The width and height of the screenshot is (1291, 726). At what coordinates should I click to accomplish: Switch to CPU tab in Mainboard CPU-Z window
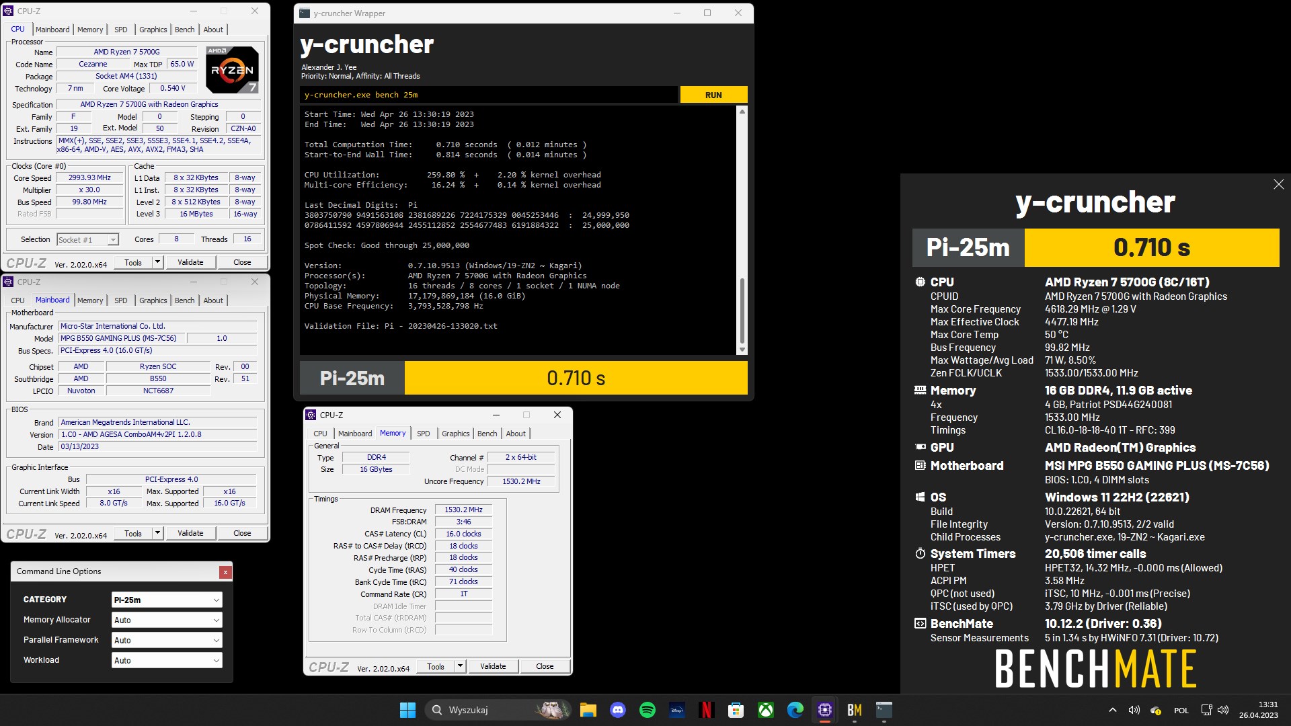coord(18,300)
